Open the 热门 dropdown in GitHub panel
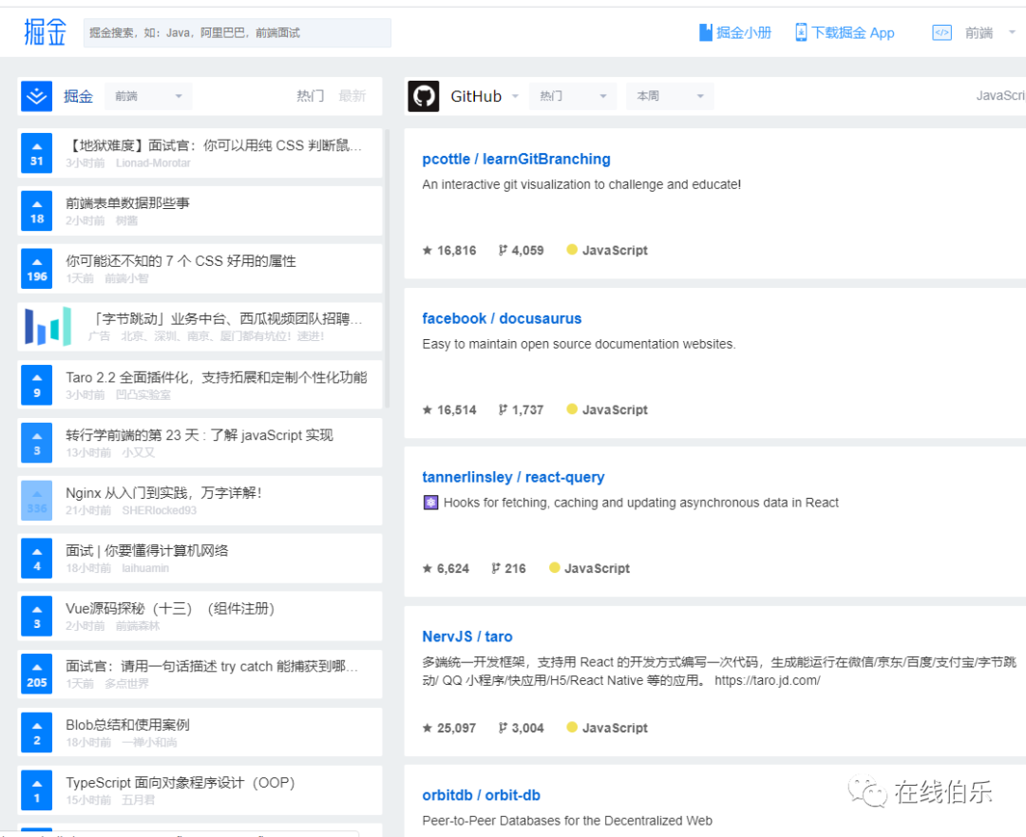Viewport: 1026px width, 837px height. pos(573,96)
